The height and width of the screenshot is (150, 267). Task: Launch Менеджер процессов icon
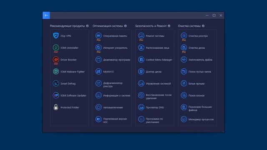click(x=184, y=119)
